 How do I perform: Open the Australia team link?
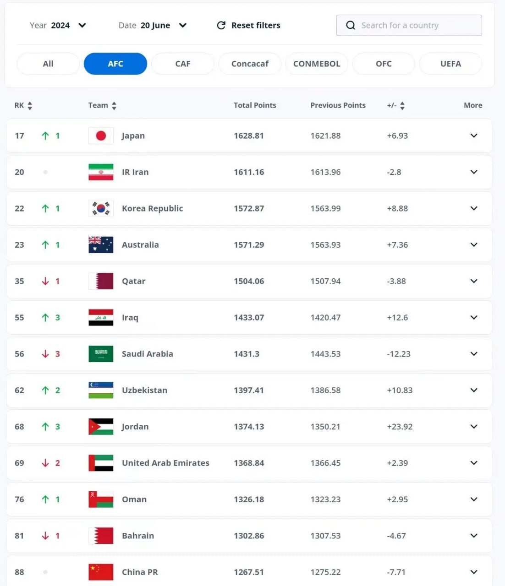(x=140, y=245)
